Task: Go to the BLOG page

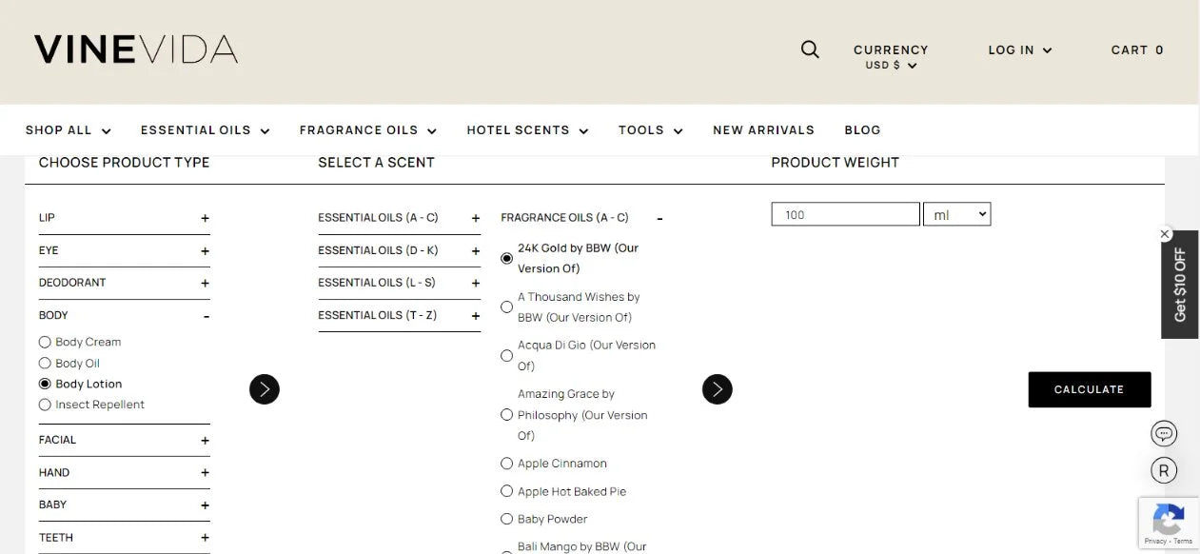Action: click(x=863, y=130)
